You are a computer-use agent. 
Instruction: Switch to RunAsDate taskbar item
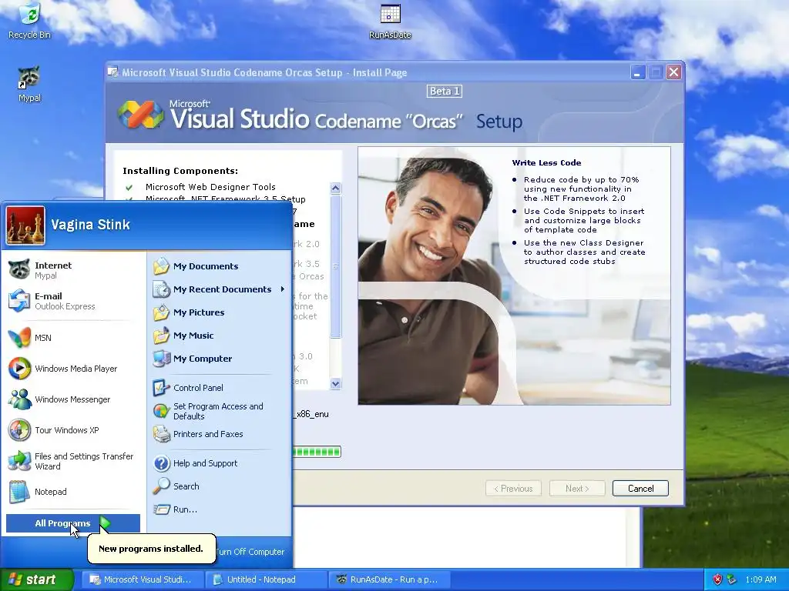click(x=389, y=579)
